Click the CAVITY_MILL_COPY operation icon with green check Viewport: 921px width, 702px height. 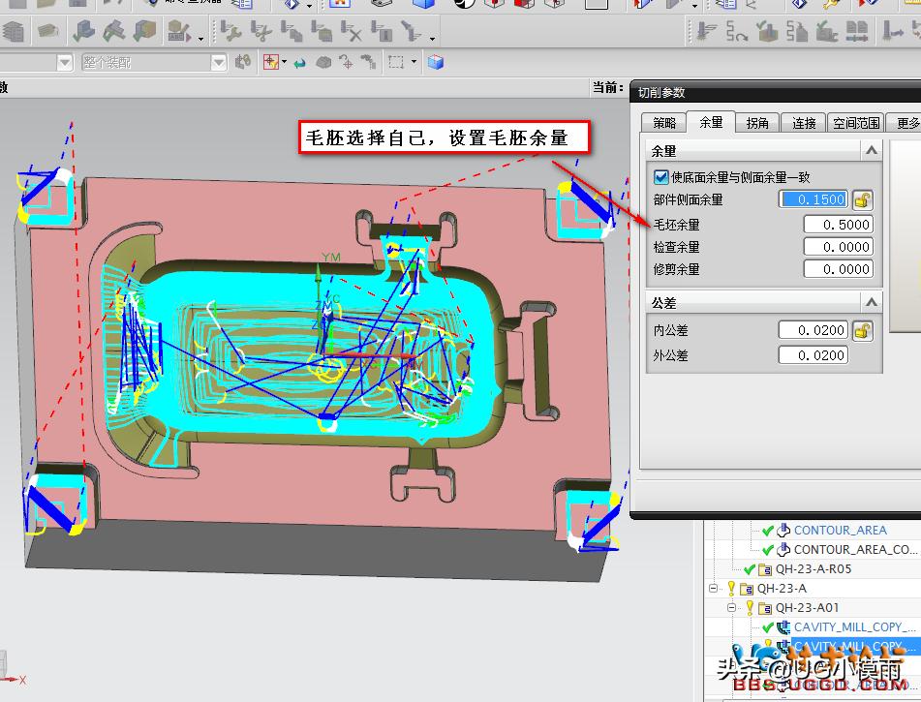click(x=783, y=626)
